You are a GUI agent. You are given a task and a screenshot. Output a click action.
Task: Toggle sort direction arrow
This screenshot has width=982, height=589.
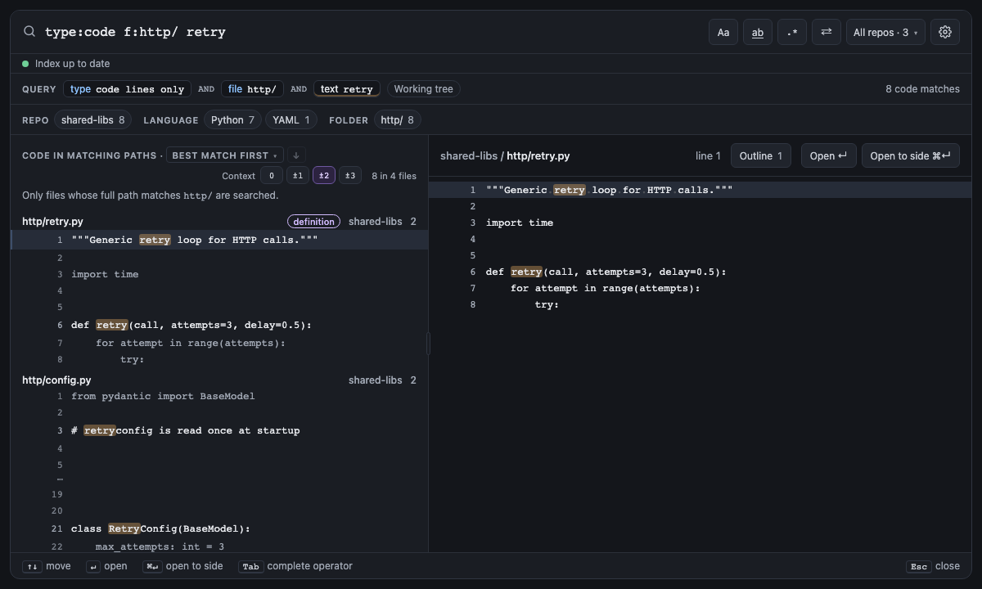pyautogui.click(x=296, y=155)
